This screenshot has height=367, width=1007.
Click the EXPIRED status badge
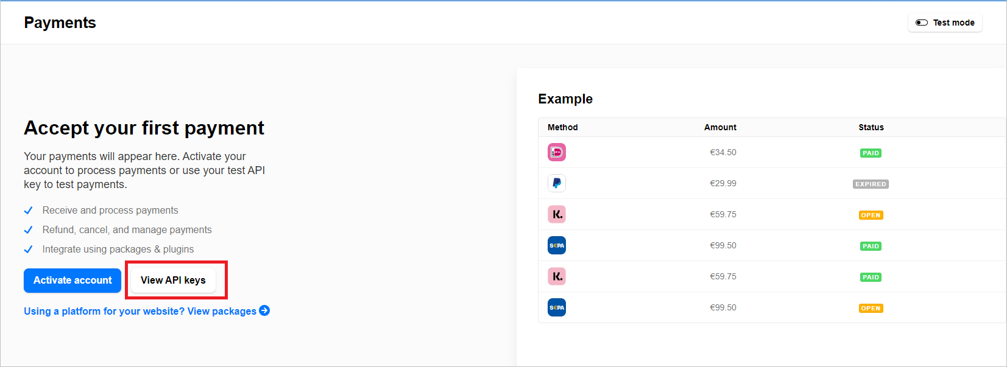(x=871, y=184)
